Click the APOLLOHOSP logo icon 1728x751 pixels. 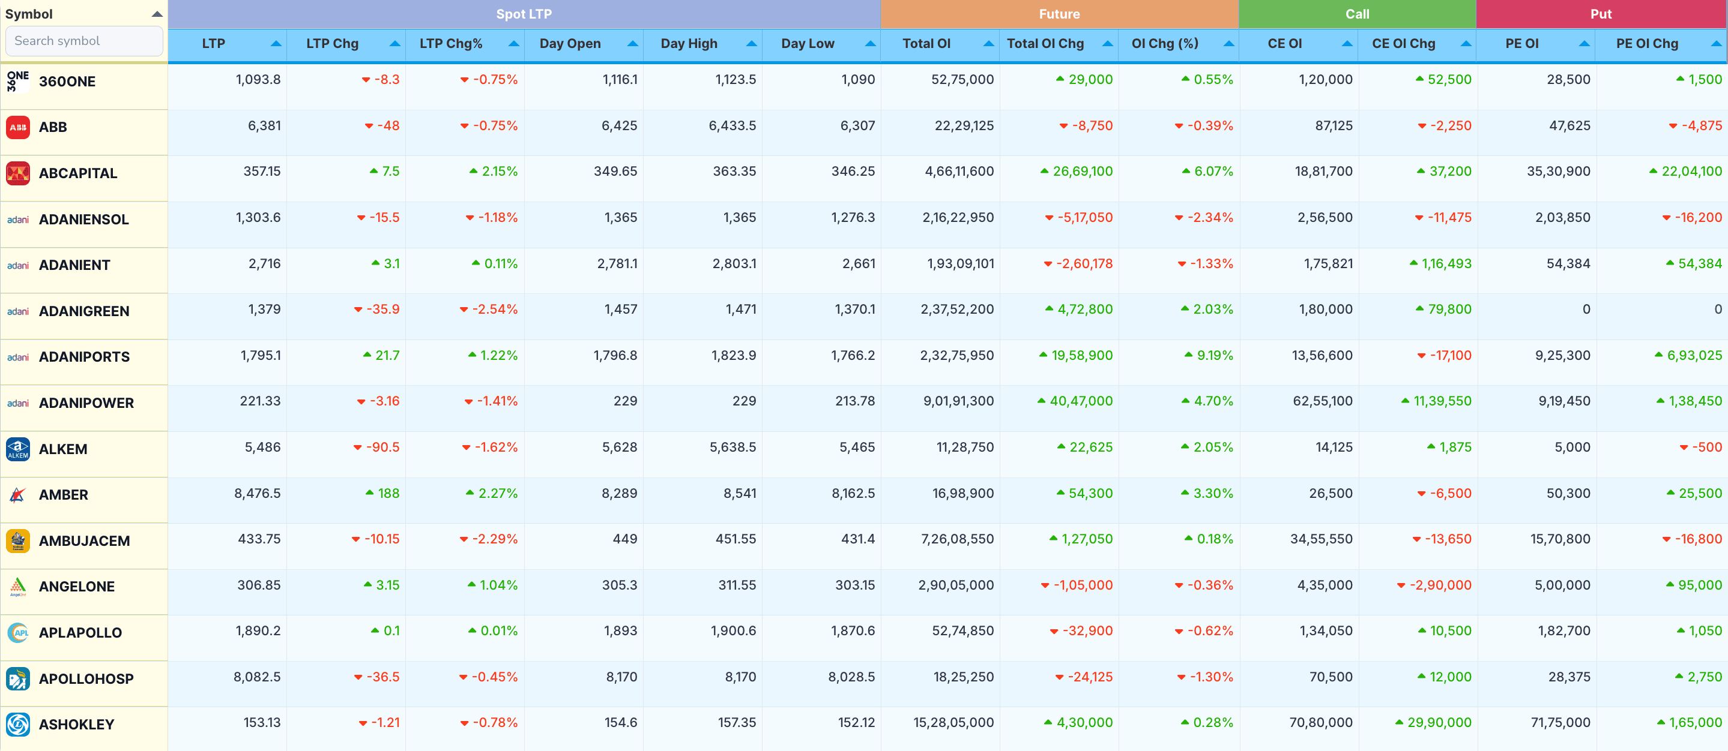(18, 678)
